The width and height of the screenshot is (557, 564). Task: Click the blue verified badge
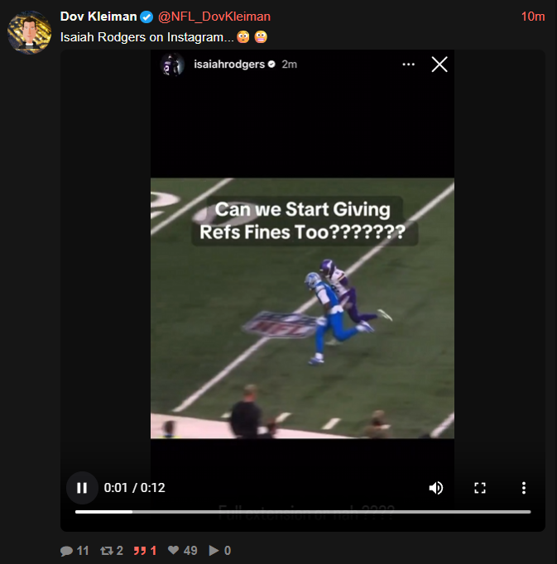point(146,17)
